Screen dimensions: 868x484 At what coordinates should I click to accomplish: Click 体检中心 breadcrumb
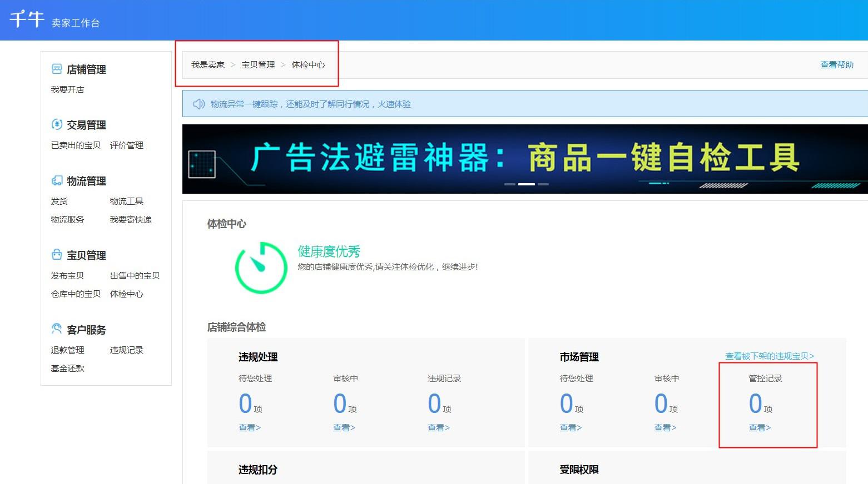[308, 64]
